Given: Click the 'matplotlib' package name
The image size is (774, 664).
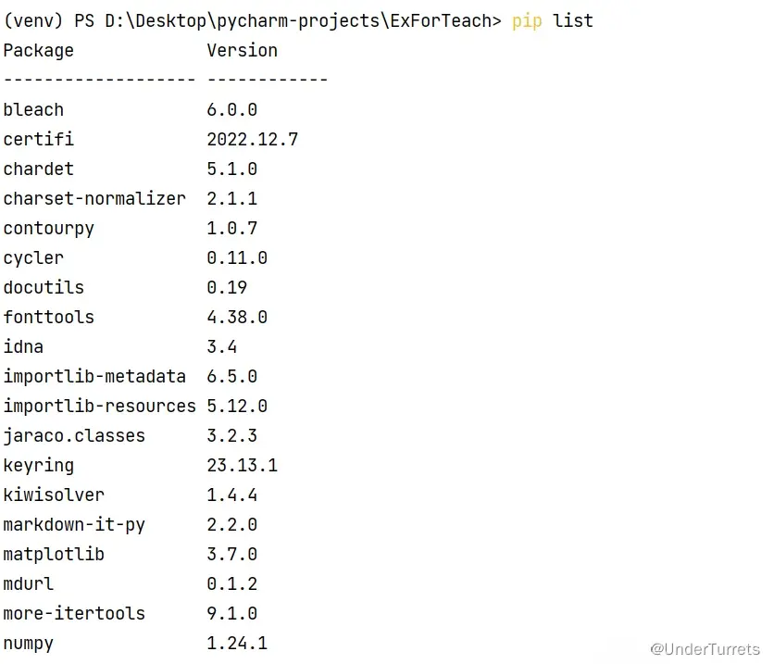Looking at the screenshot, I should [54, 554].
